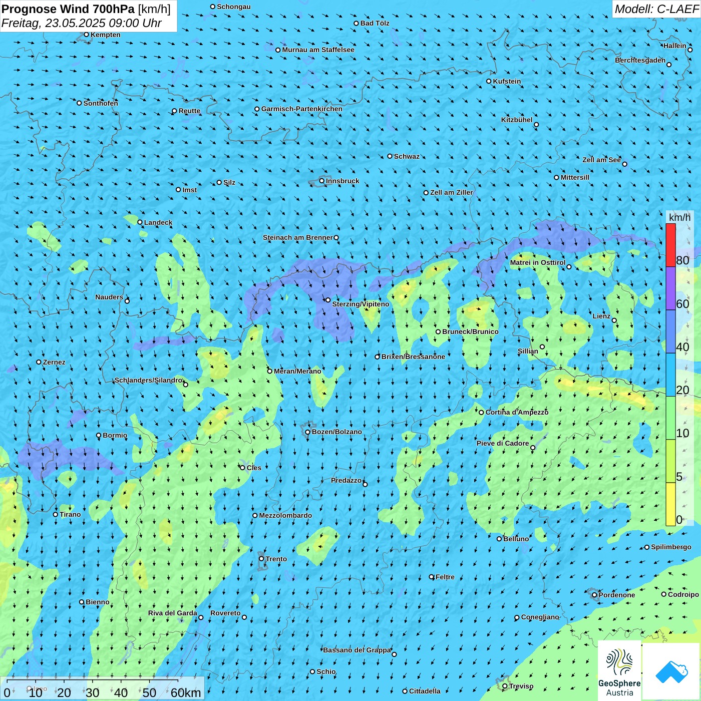The width and height of the screenshot is (701, 701).
Task: Click the 'Schwaz' label
Action: (x=407, y=156)
